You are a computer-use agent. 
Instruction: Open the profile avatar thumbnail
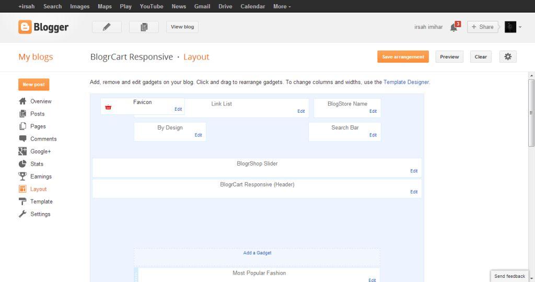tap(510, 27)
